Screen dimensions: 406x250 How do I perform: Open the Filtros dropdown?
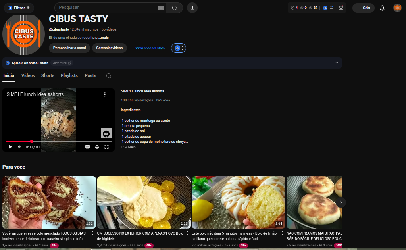(x=19, y=8)
